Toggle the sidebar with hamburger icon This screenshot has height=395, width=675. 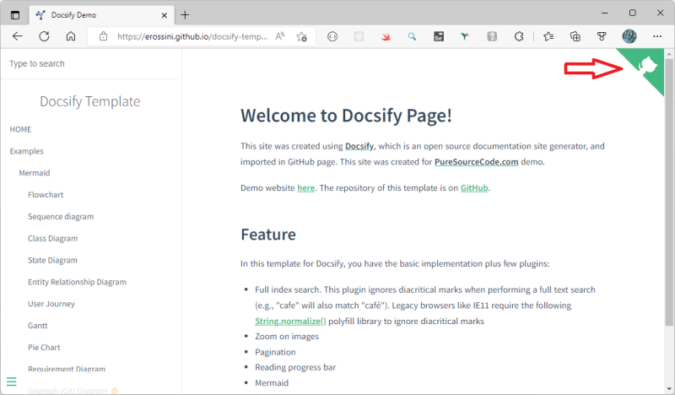coord(12,381)
